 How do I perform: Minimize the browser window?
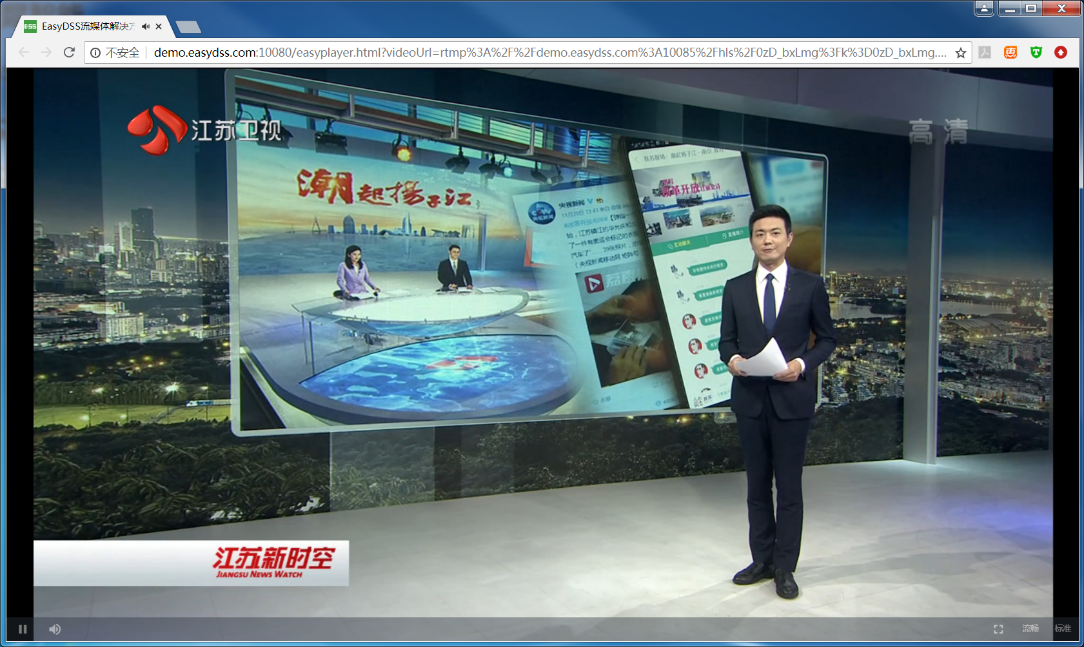point(1009,8)
